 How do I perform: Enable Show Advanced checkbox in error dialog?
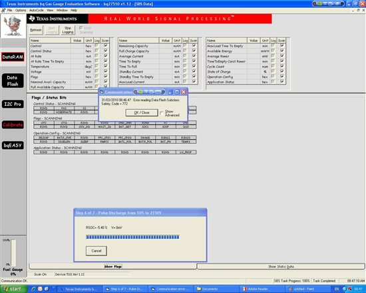(x=162, y=113)
